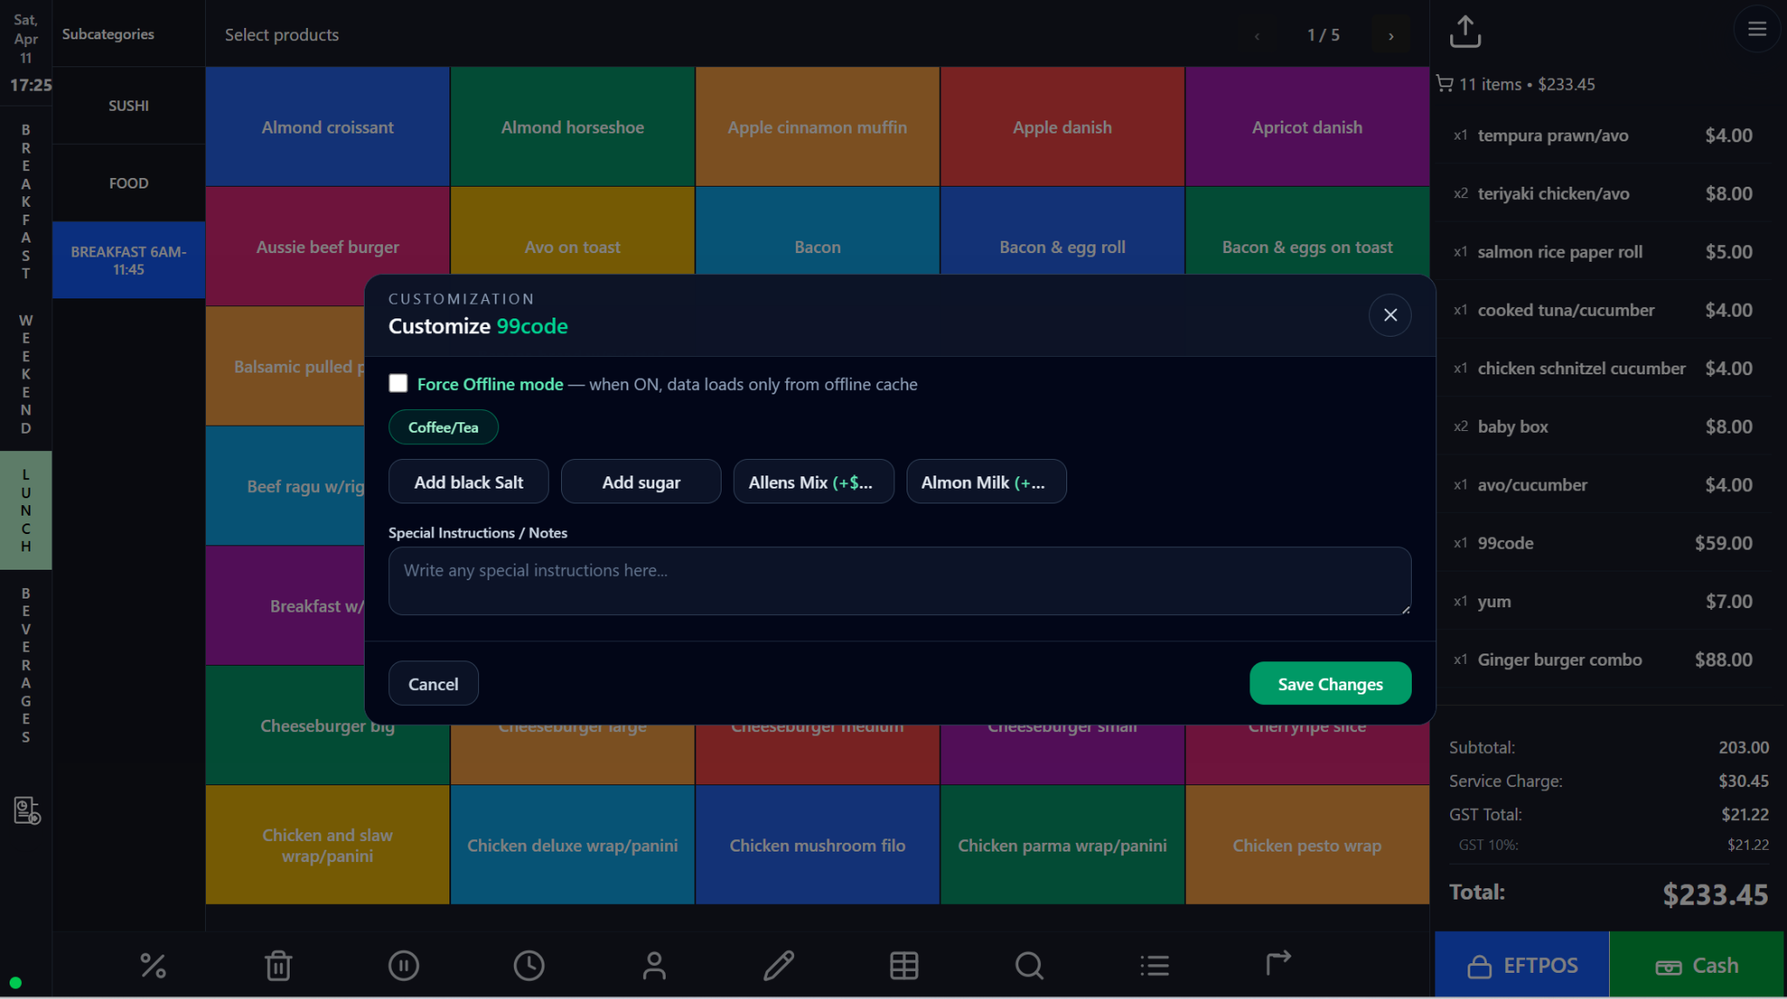Open product search magnifier icon

1030,965
